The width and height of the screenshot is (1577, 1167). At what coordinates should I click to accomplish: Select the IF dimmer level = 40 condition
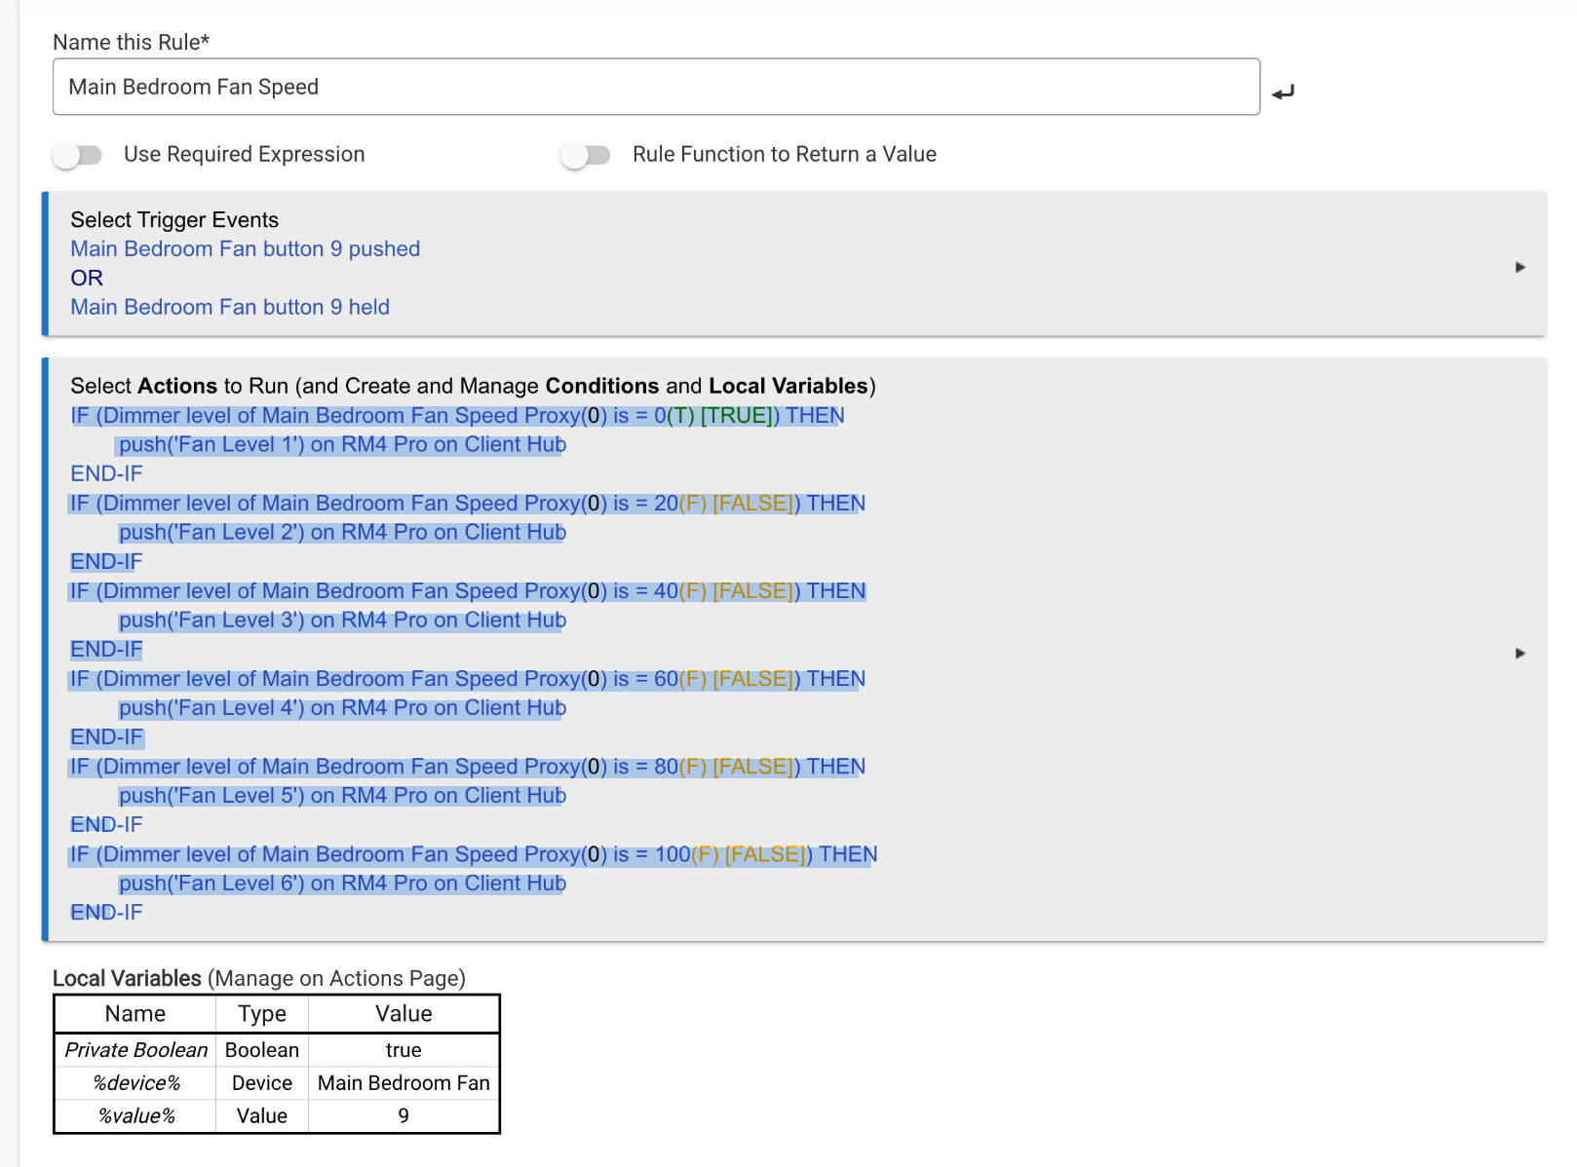(x=467, y=591)
